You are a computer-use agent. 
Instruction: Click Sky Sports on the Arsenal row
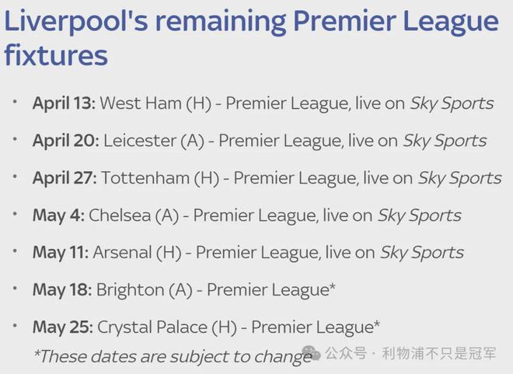[422, 253]
